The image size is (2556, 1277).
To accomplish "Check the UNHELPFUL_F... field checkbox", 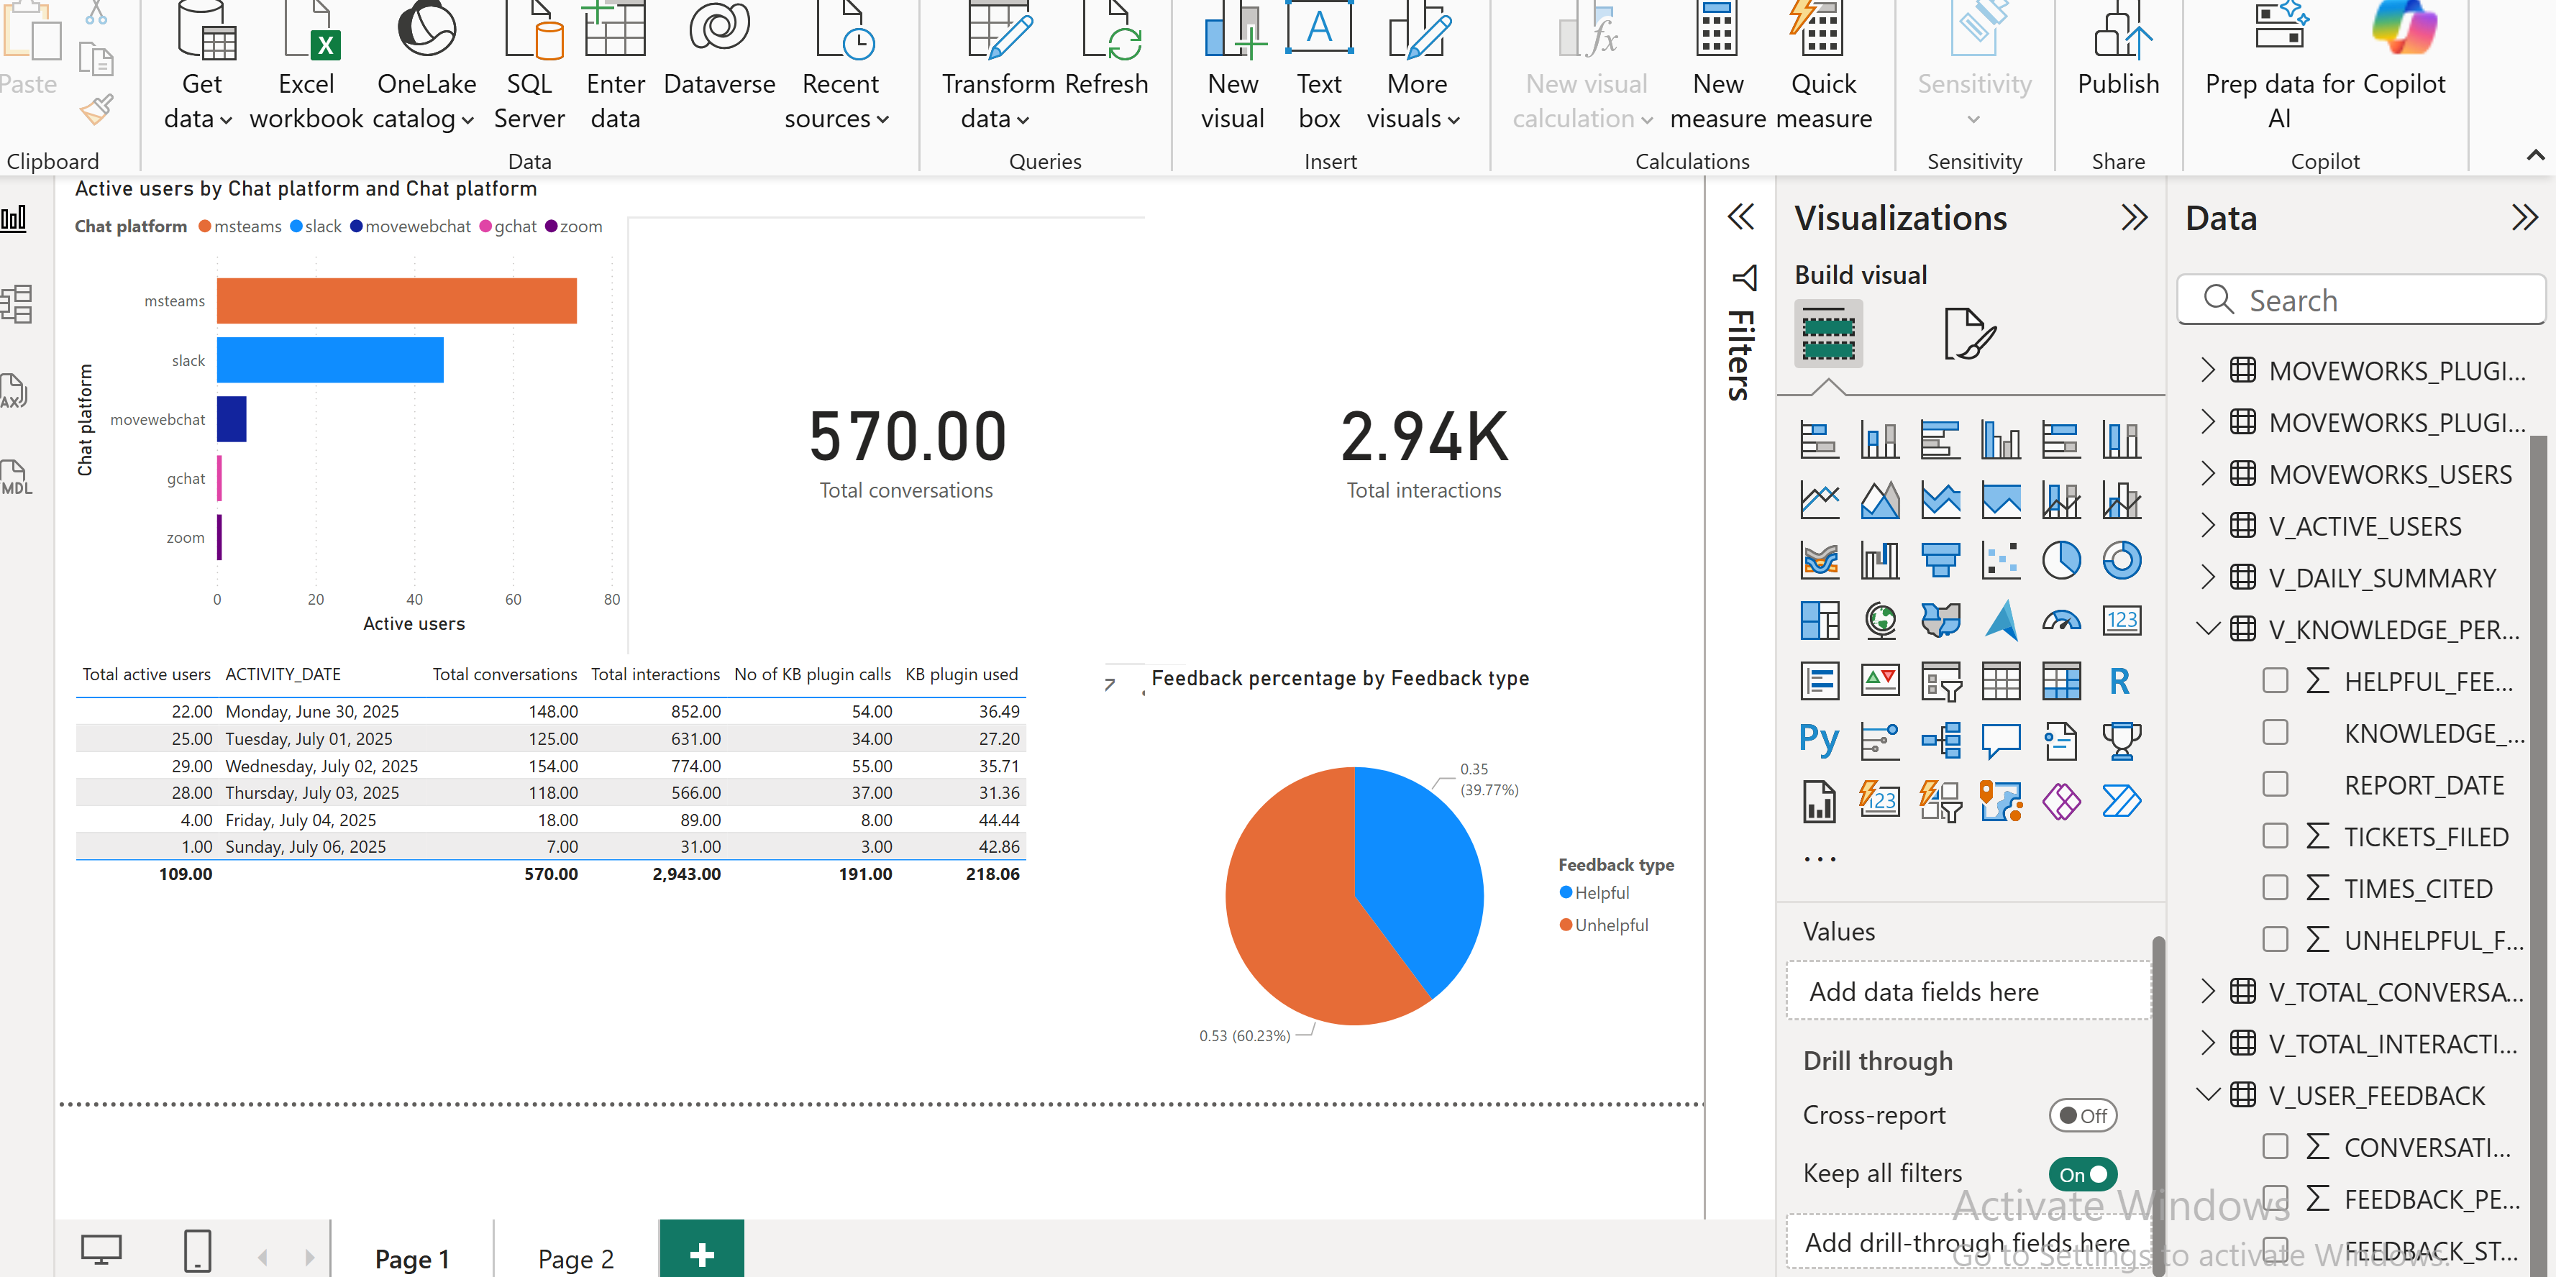I will pos(2276,938).
